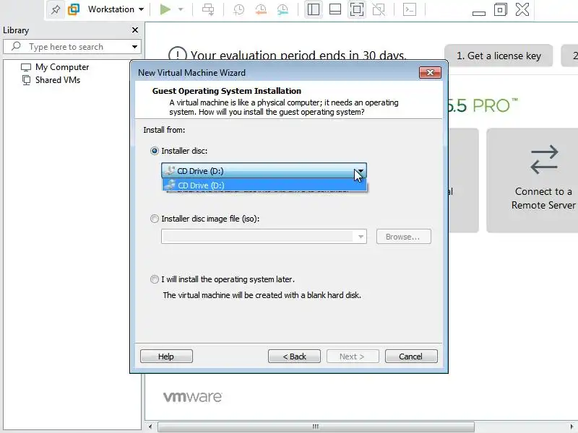Go back with the < Back button
Screen dimensions: 578x433
click(294, 357)
